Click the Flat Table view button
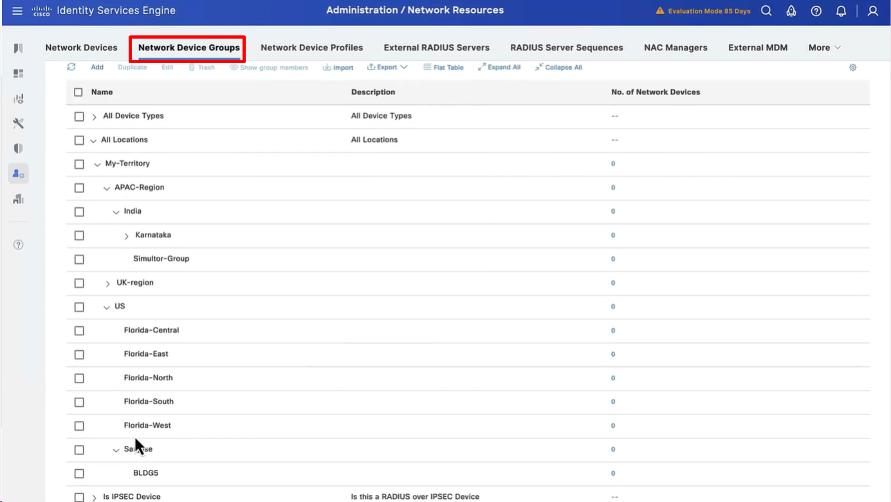 click(443, 67)
